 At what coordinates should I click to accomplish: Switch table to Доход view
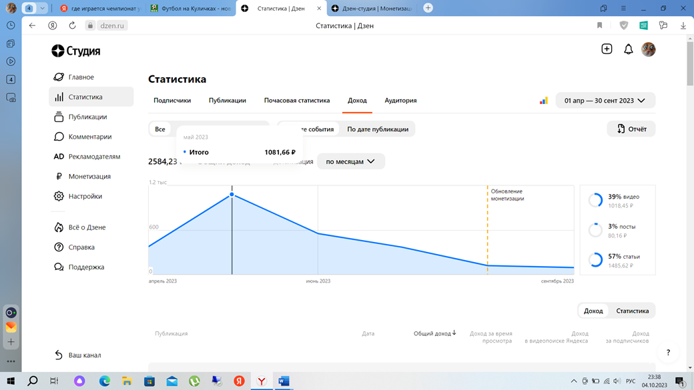593,311
